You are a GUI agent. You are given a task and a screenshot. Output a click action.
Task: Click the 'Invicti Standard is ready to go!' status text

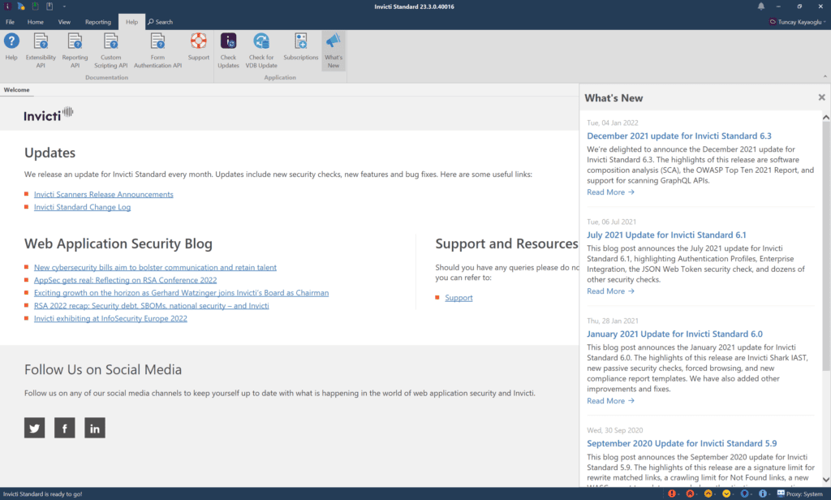point(42,494)
